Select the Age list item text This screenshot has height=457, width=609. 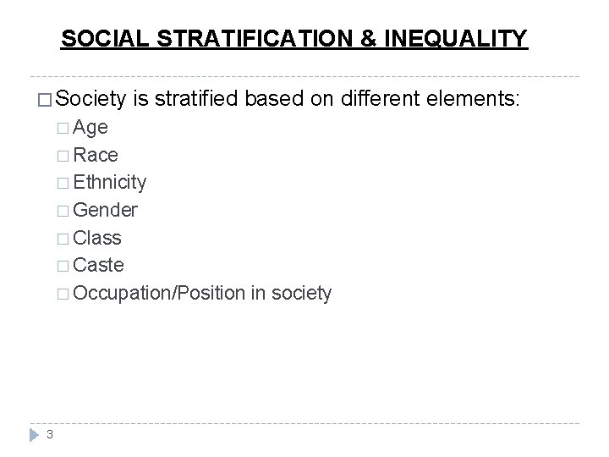(91, 128)
